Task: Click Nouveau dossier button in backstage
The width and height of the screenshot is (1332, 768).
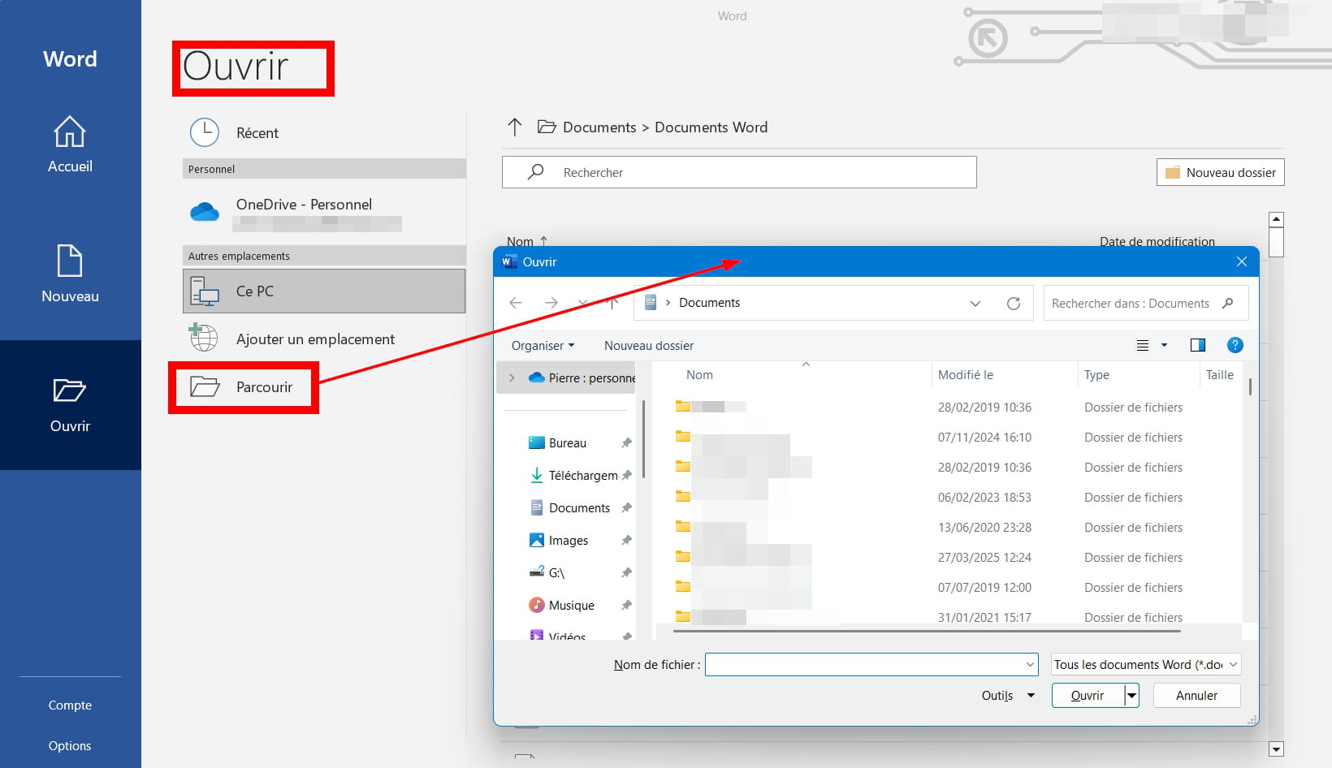Action: coord(1220,172)
